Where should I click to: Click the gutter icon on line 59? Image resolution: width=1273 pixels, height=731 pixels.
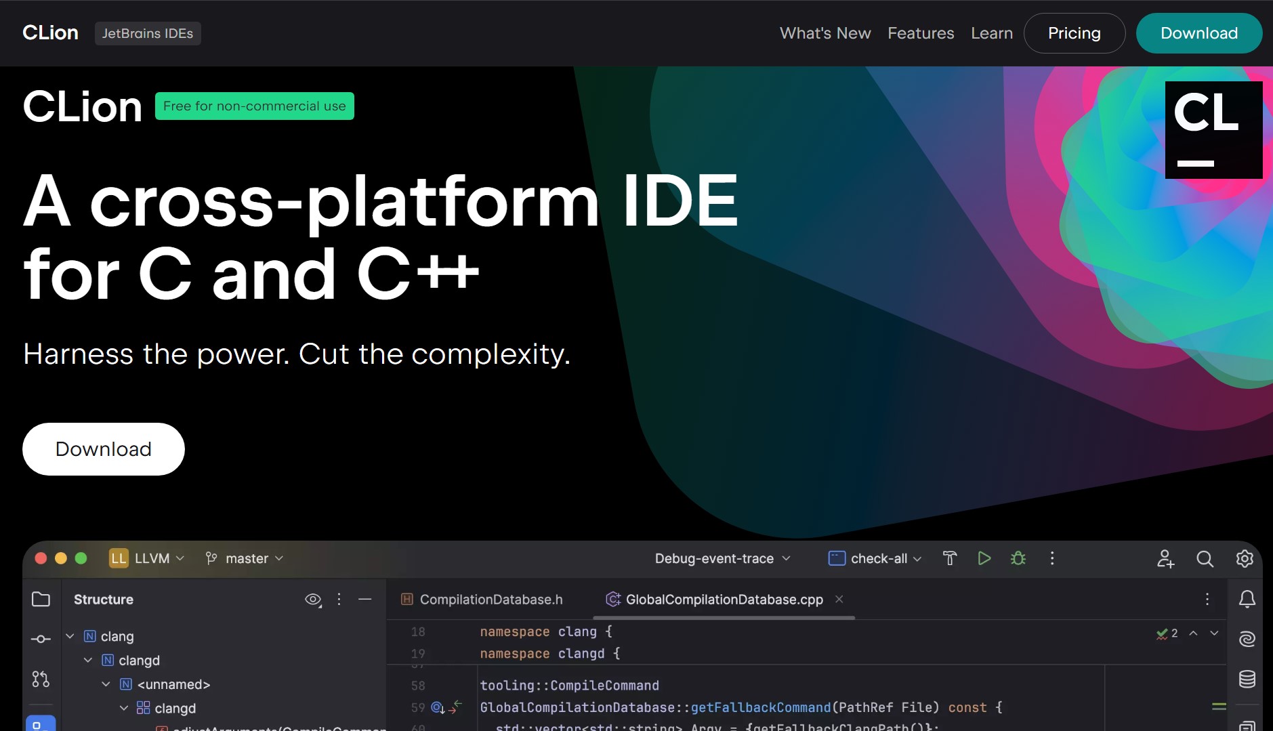438,708
